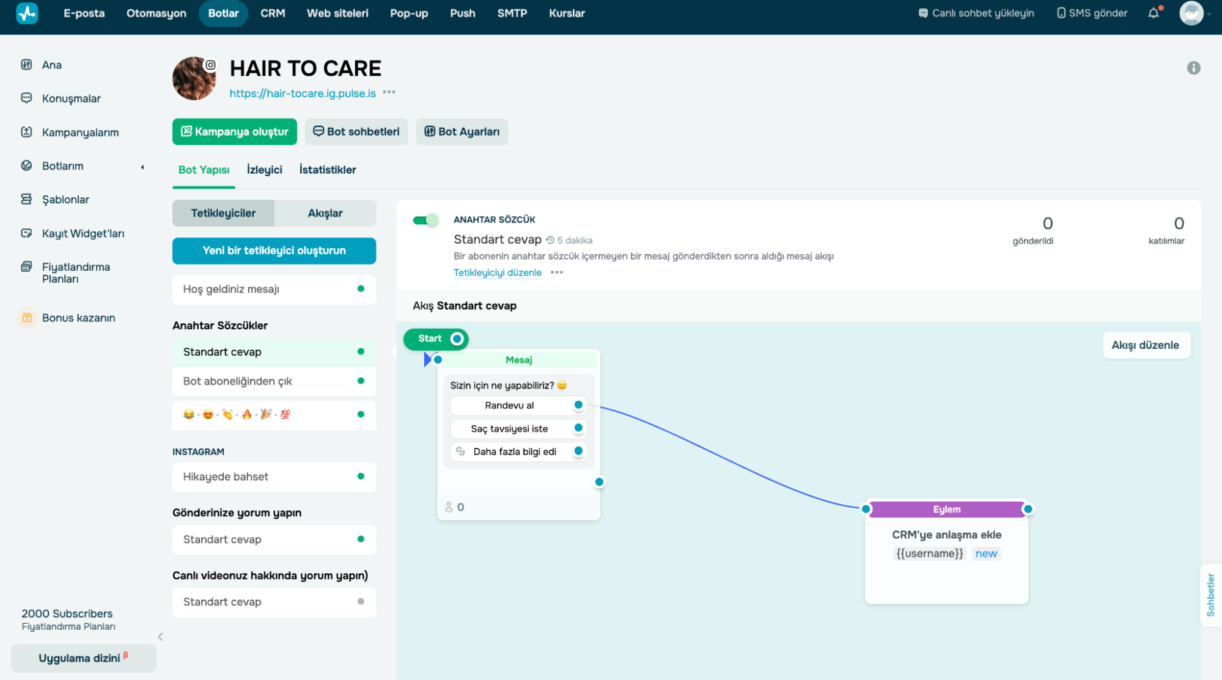Click the Kampanya oluştur button
This screenshot has height=680, width=1222.
click(234, 131)
